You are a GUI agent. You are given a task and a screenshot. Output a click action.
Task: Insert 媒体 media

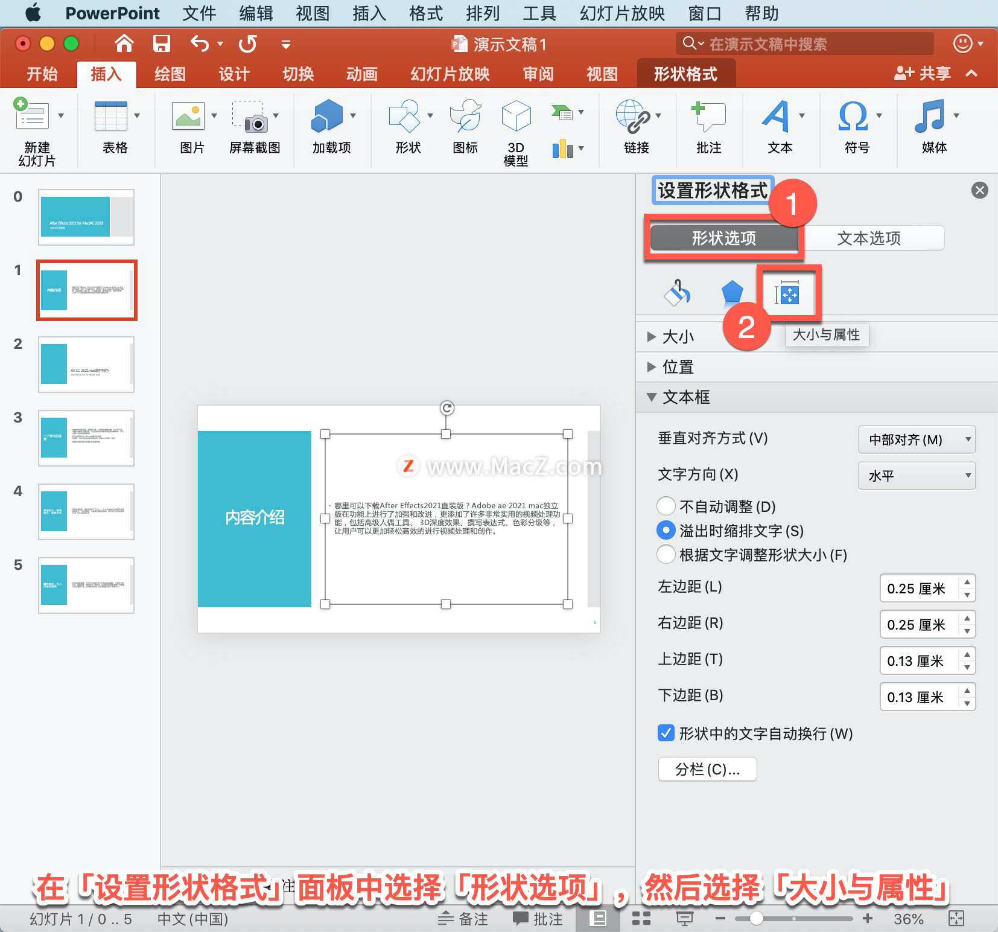point(929,116)
